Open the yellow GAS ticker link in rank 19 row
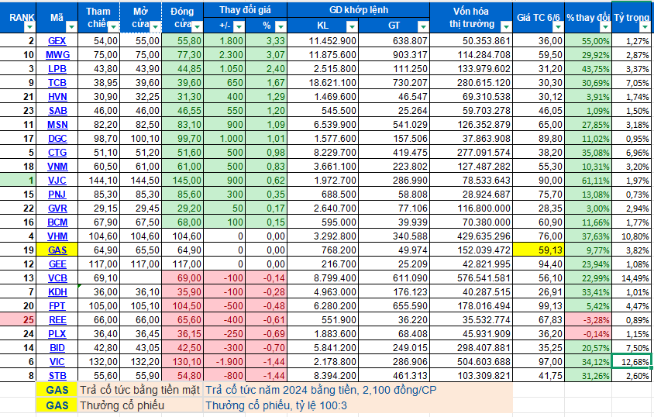The image size is (654, 417). click(x=57, y=250)
